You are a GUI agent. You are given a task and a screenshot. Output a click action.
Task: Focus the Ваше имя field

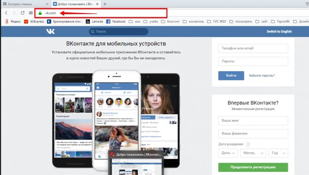pos(253,121)
